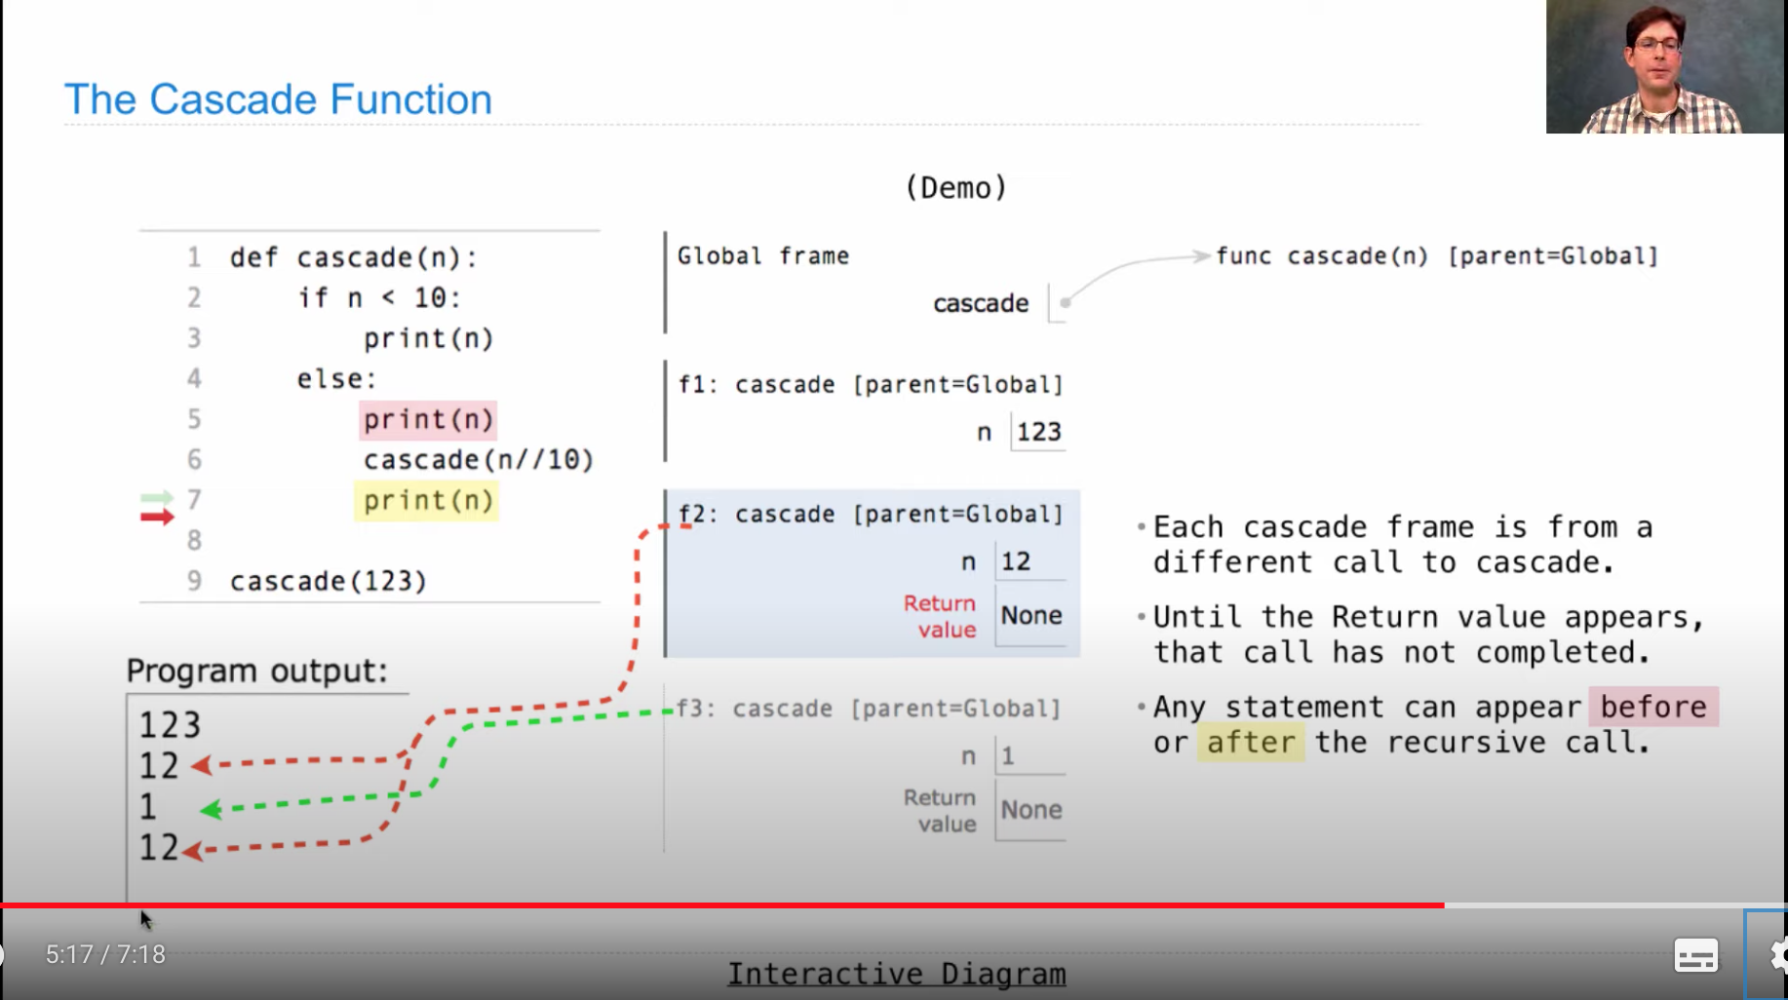Image resolution: width=1788 pixels, height=1000 pixels.
Task: Click the None return value in f3
Action: coord(1031,809)
